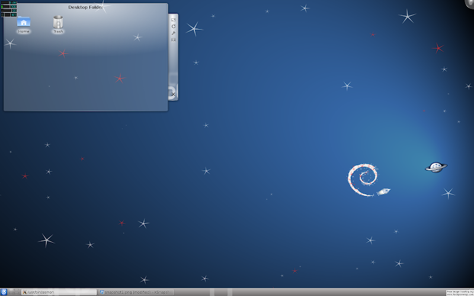
Task: Switch to the /usr/bin/asmon taskbar entry
Action: [x=59, y=292]
